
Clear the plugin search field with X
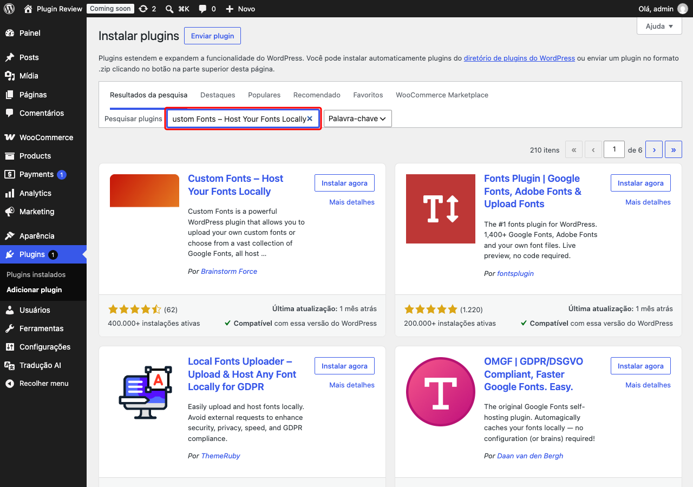(310, 119)
